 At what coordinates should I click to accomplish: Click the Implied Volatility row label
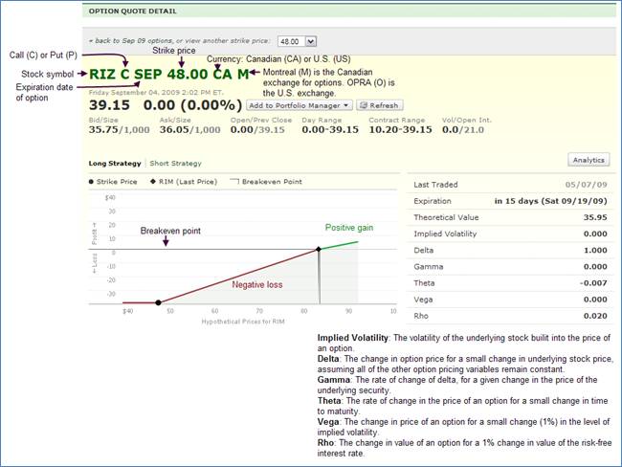click(445, 233)
